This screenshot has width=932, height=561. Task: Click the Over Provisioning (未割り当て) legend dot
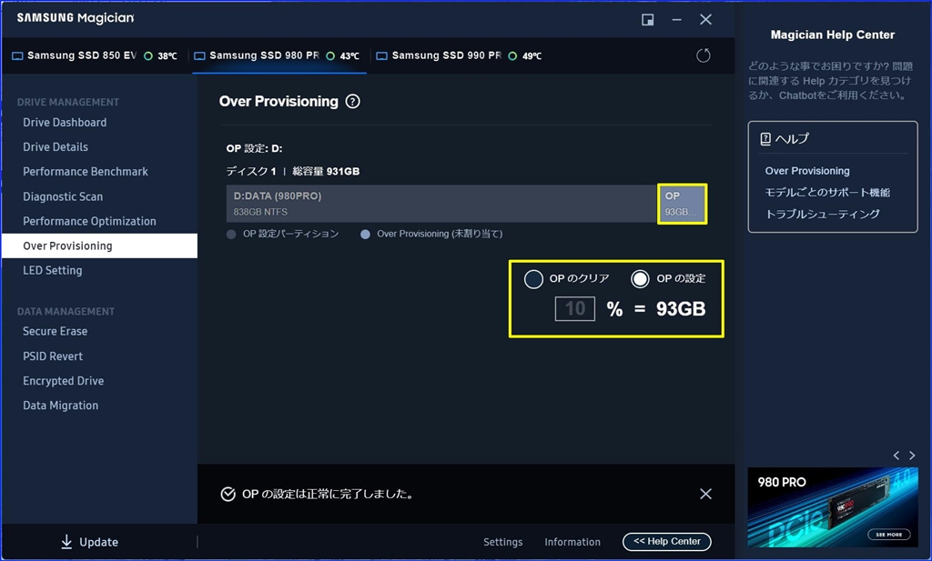pos(365,235)
